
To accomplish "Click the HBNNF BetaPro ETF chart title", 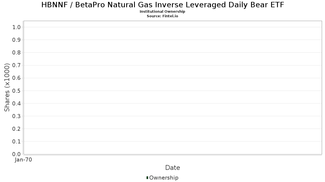I will [x=162, y=5].
